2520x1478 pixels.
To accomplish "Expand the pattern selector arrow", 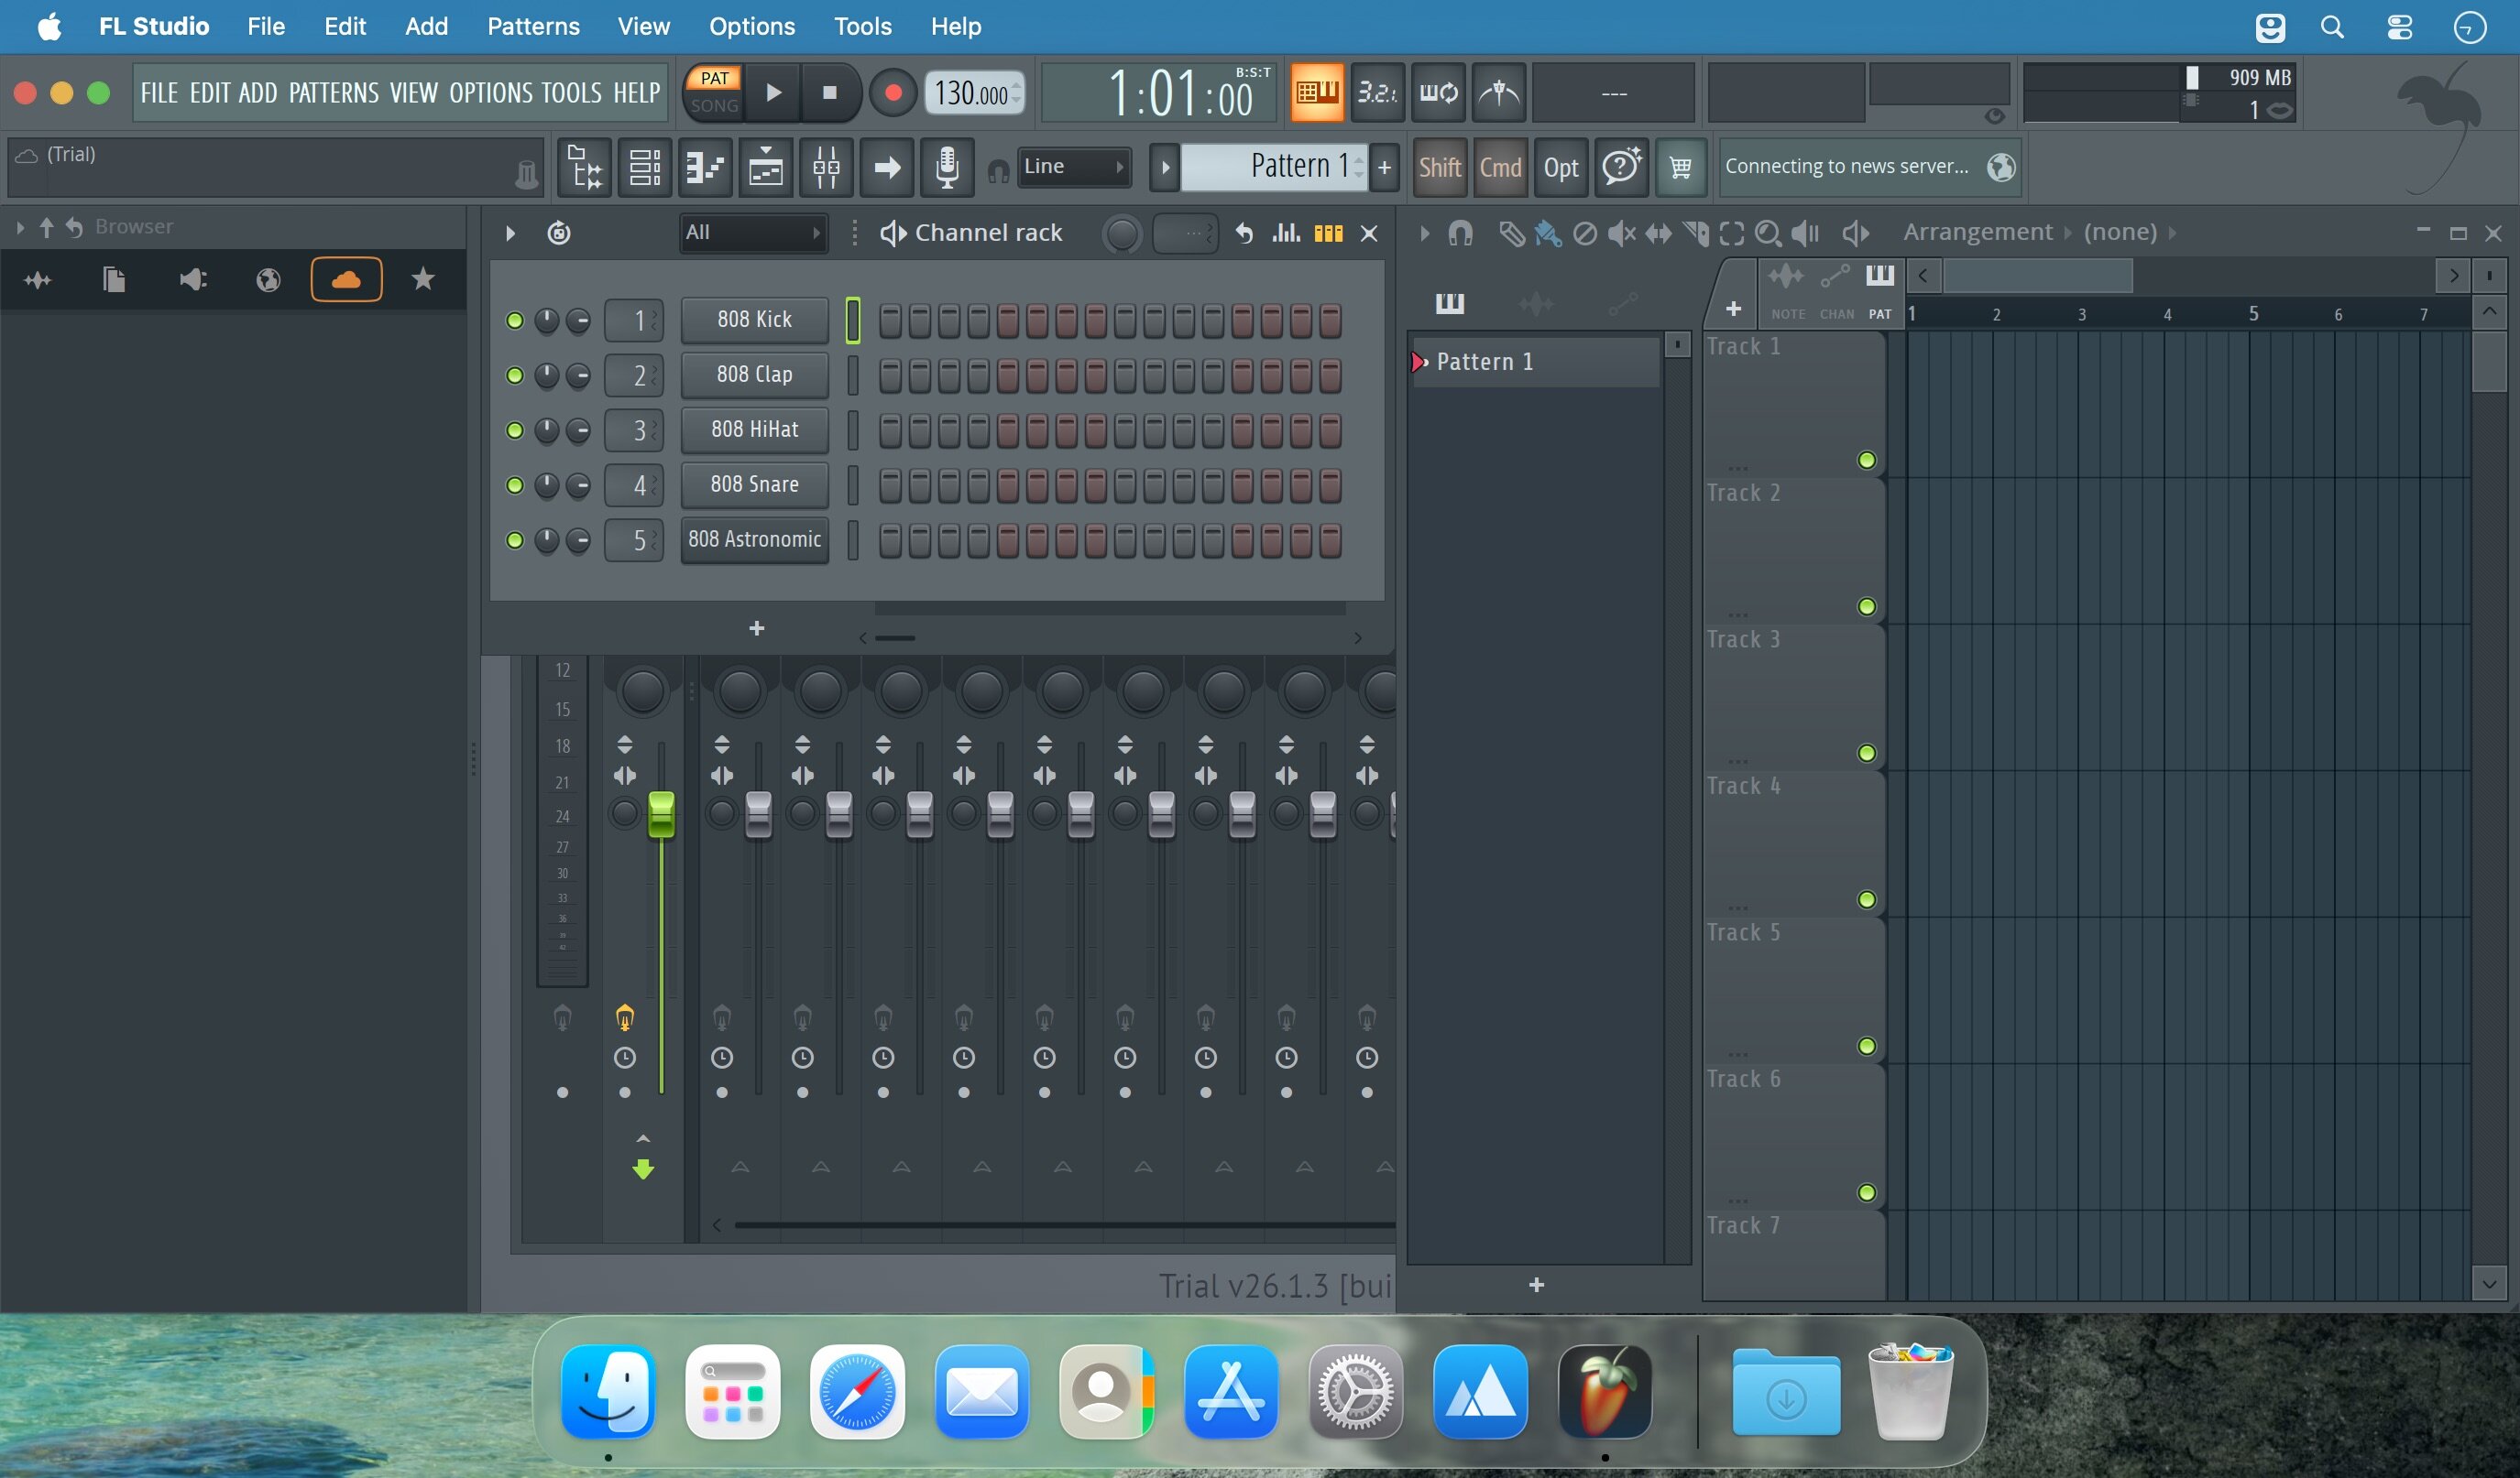I will click(1164, 167).
